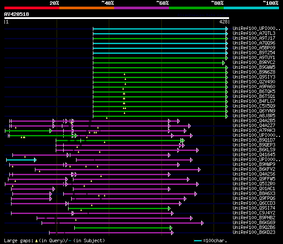The image size is (283, 244).
Task: Select the UniRef100_B4FLG7 label
Action: point(254,101)
